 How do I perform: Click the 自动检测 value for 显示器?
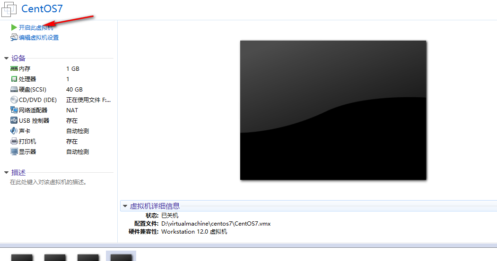(x=78, y=152)
